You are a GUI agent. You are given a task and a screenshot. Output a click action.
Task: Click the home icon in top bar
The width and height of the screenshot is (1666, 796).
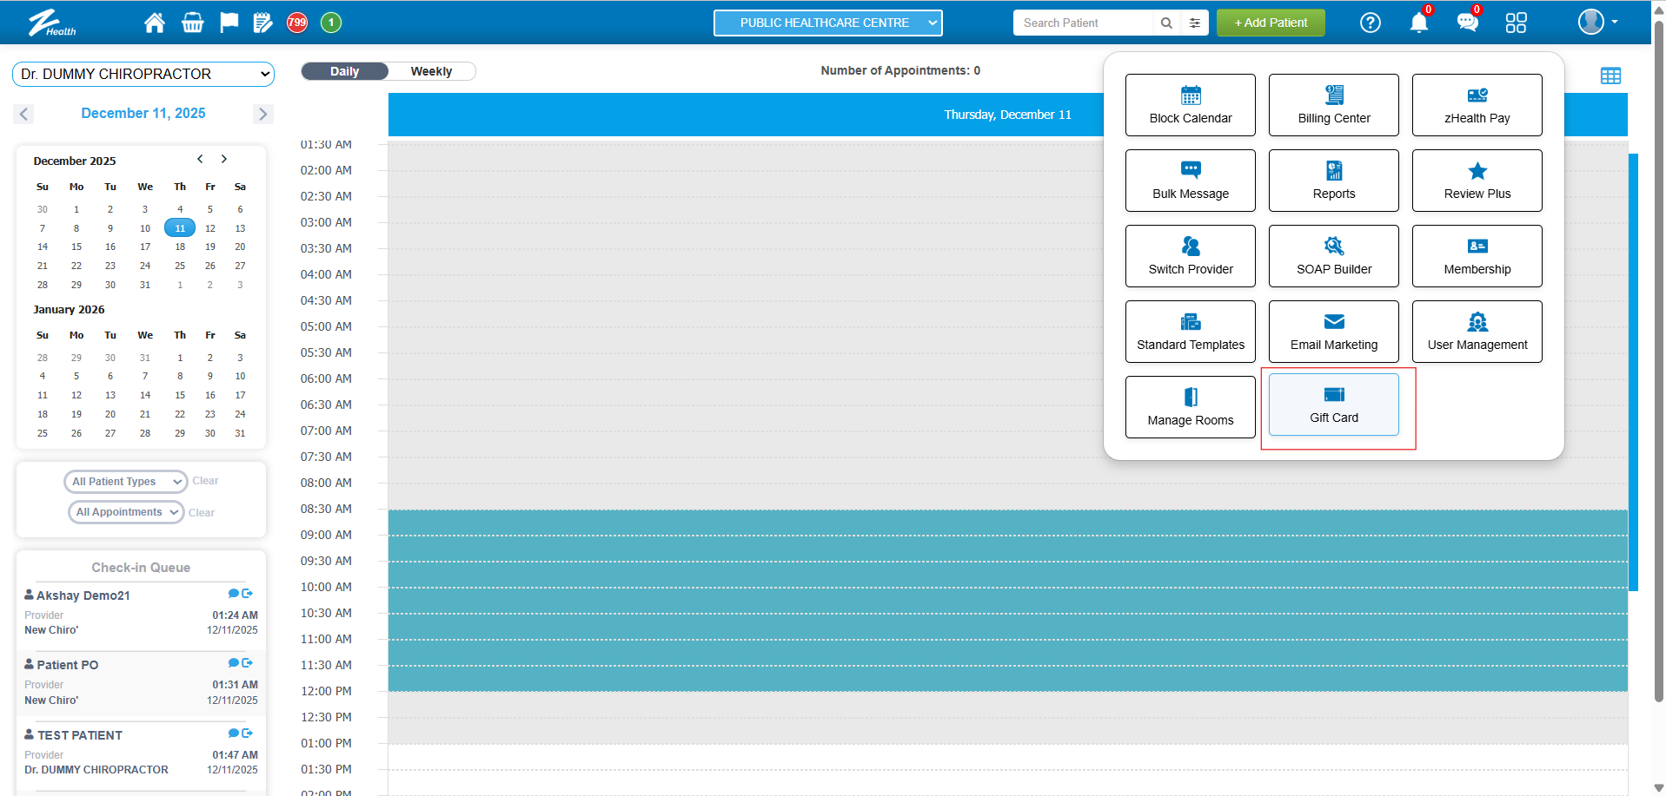click(155, 23)
